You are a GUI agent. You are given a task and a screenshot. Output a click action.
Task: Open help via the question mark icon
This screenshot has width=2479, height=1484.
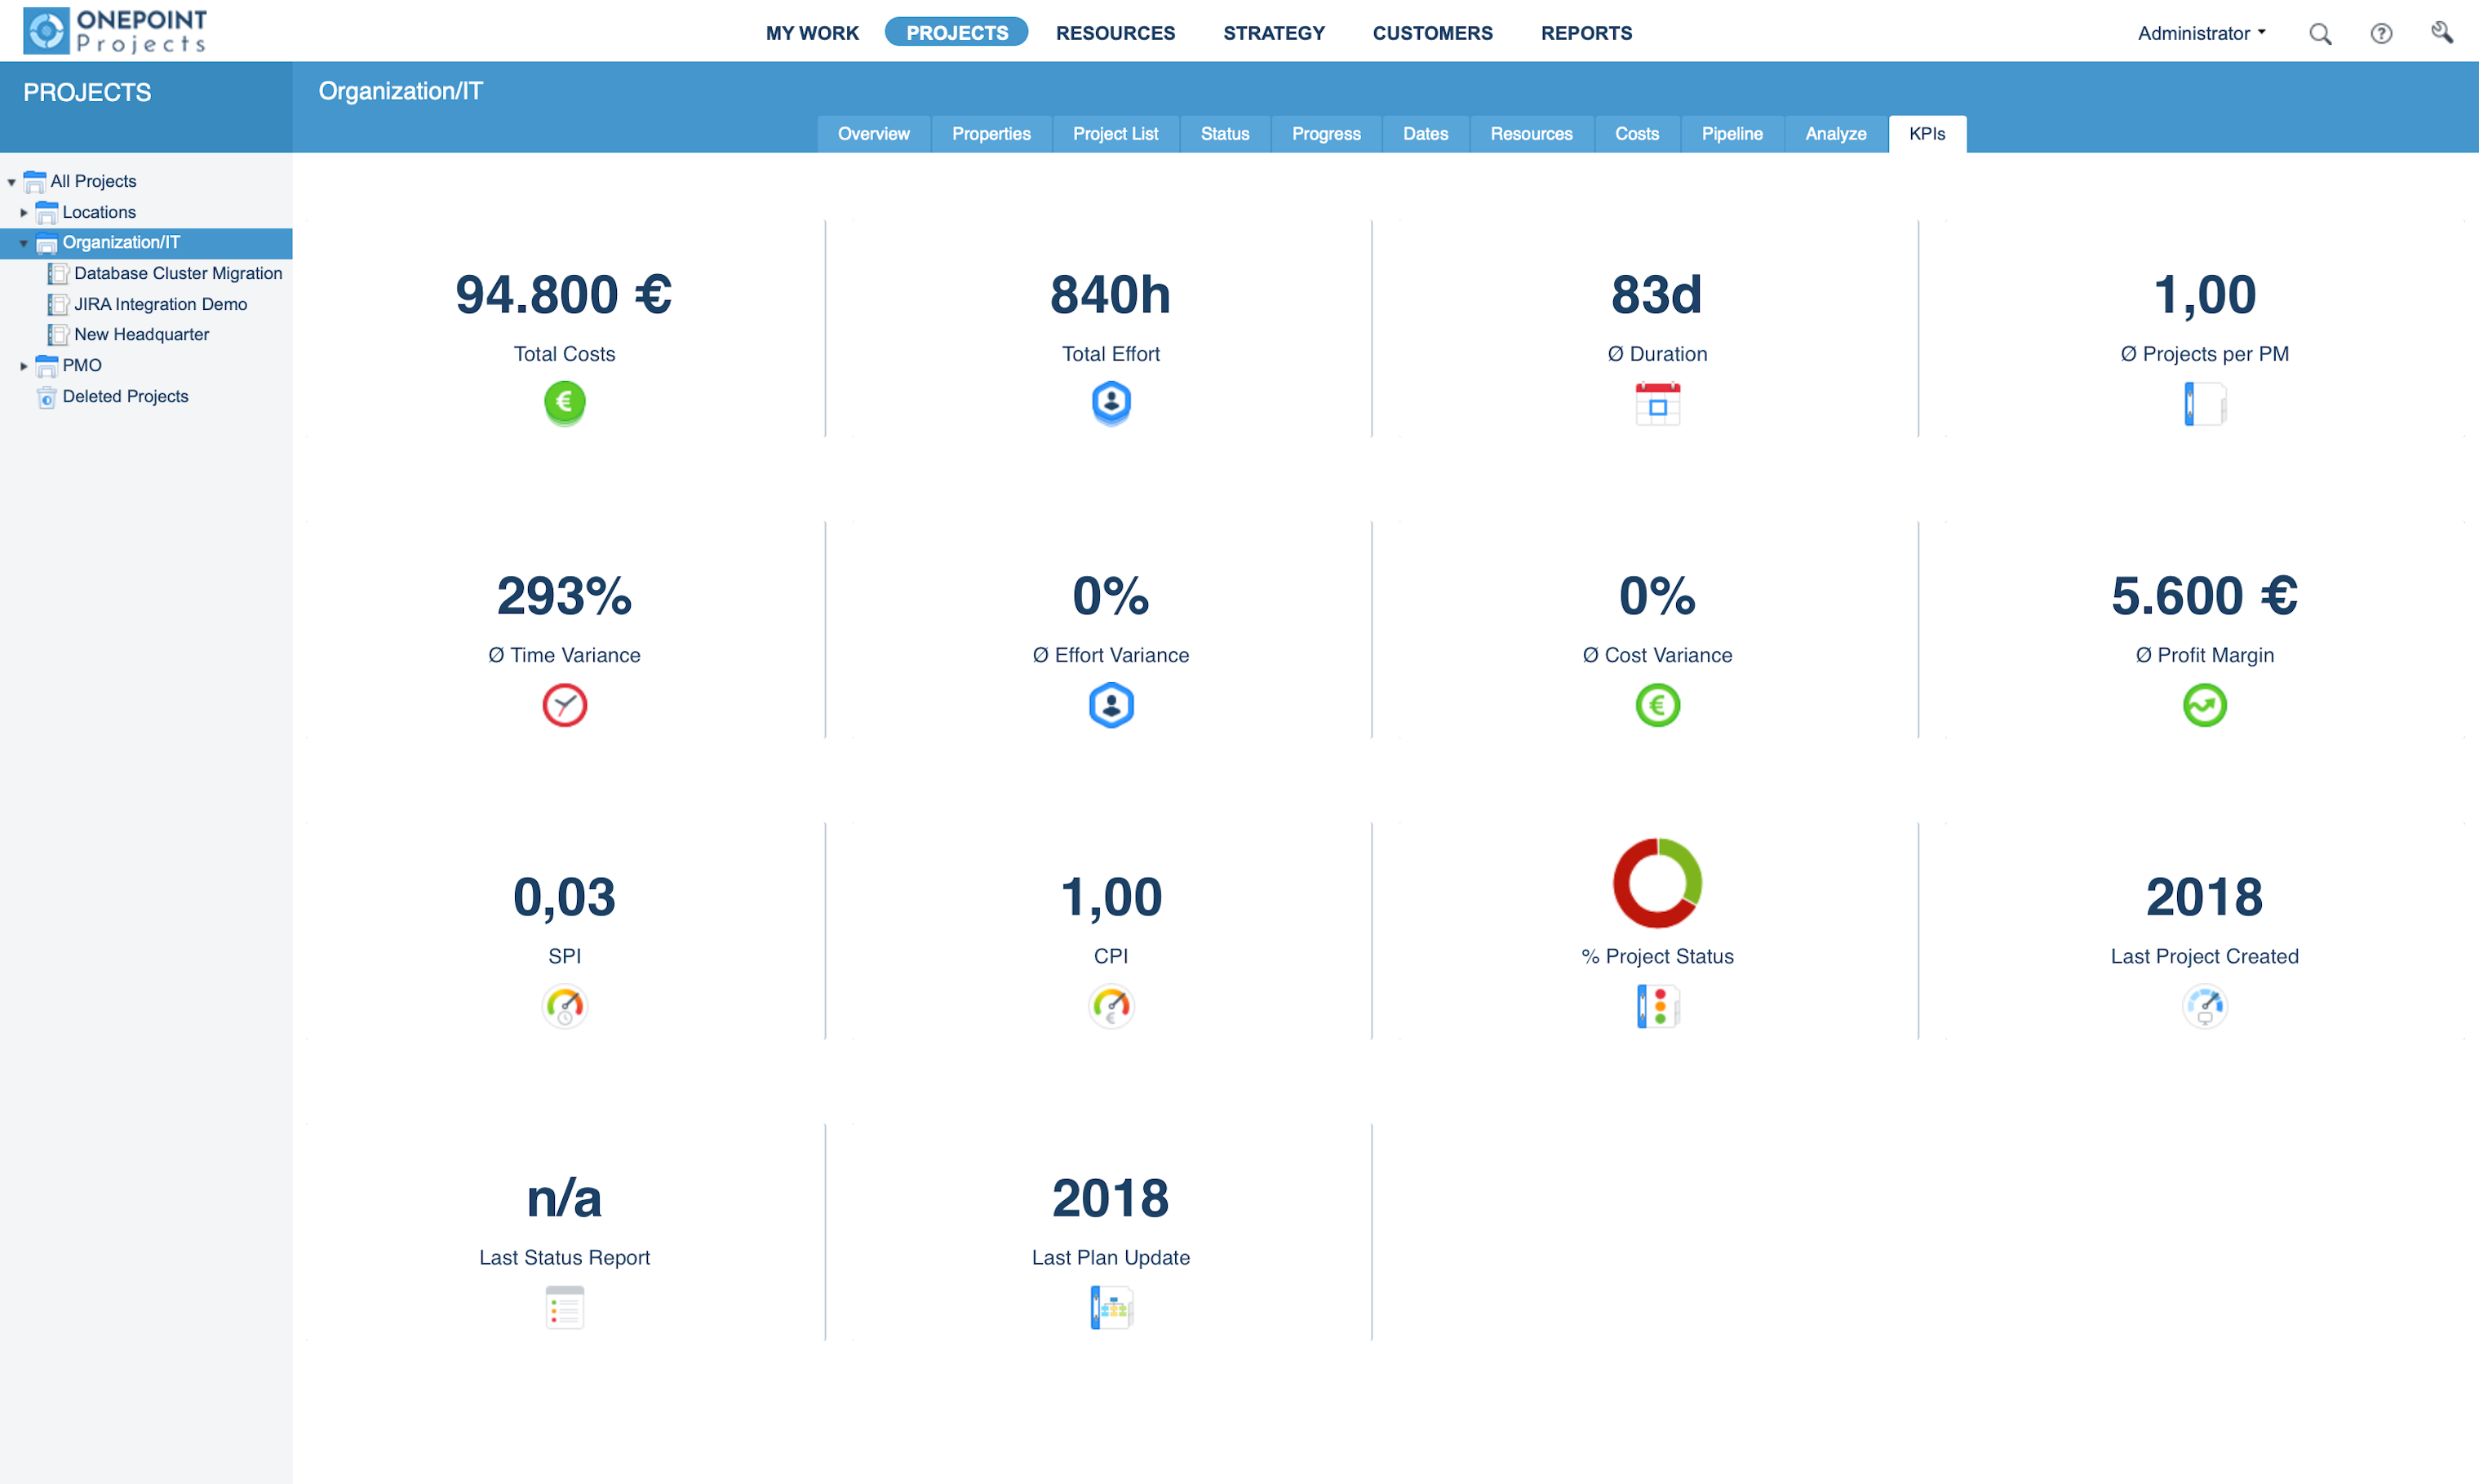2382,33
